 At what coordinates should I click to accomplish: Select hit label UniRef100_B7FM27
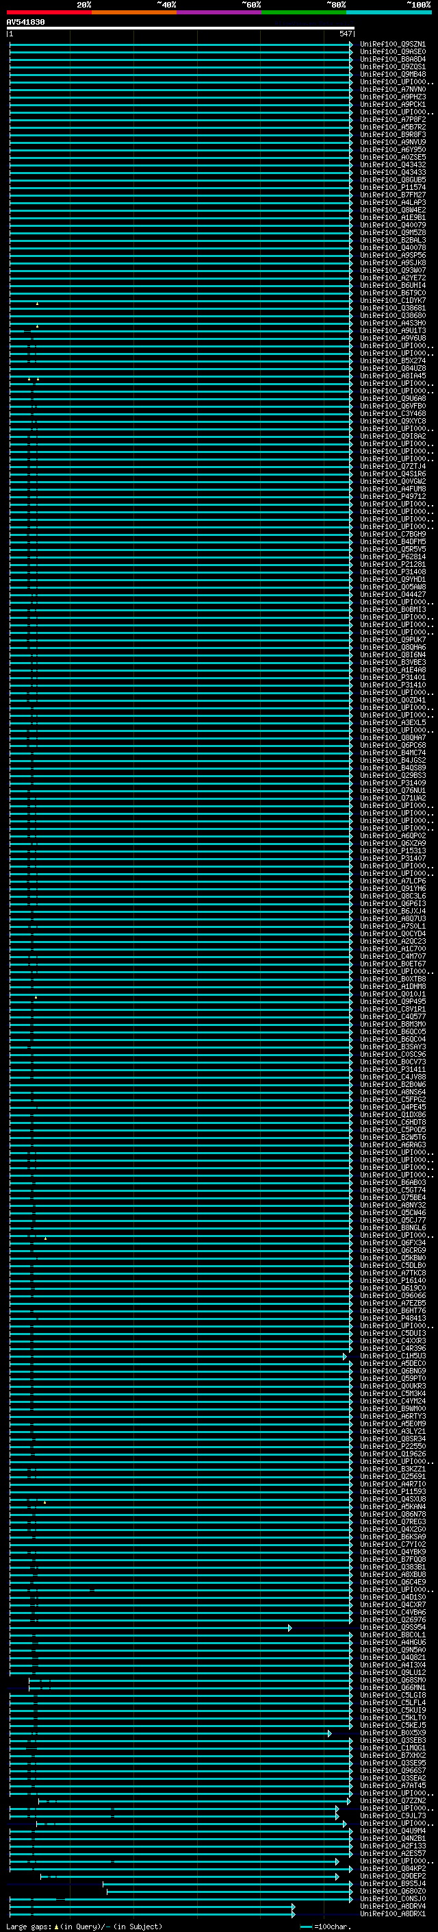[392, 194]
